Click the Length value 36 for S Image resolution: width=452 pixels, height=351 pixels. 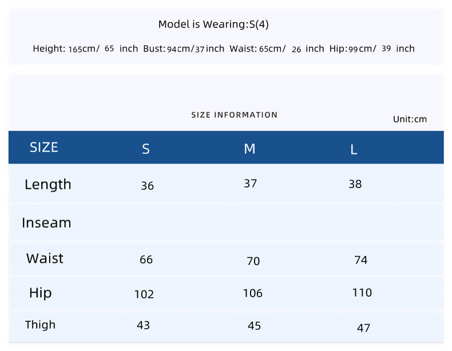(x=147, y=186)
